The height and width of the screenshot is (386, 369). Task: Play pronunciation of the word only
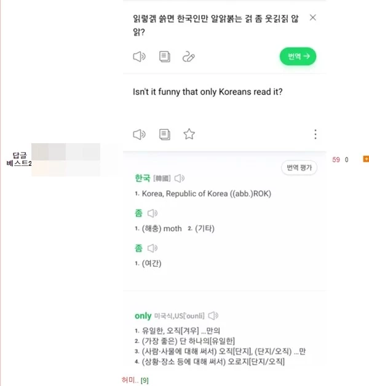[213, 316]
